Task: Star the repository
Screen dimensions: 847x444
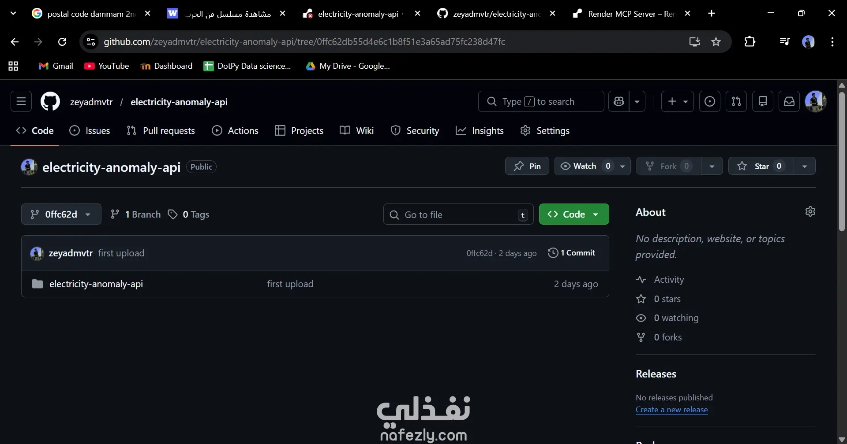Action: [x=761, y=166]
